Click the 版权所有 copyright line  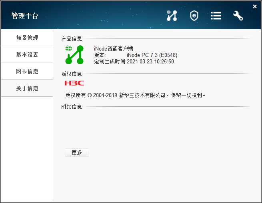(x=135, y=95)
